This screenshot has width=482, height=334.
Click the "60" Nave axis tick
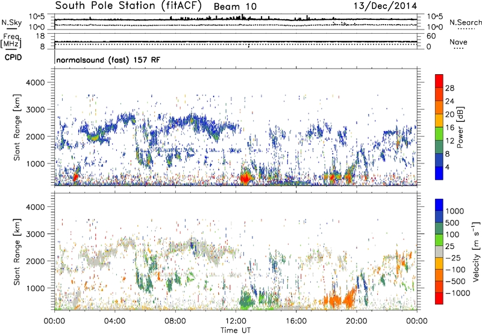click(431, 36)
